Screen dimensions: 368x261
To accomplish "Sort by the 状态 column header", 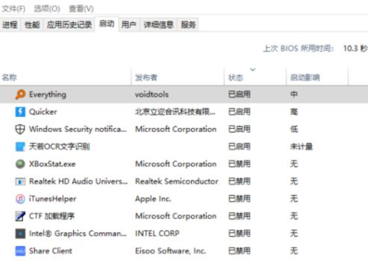I will [236, 77].
